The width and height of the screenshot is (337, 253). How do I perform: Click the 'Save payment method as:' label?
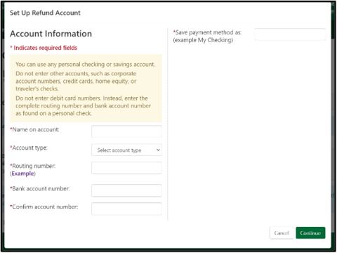[207, 32]
